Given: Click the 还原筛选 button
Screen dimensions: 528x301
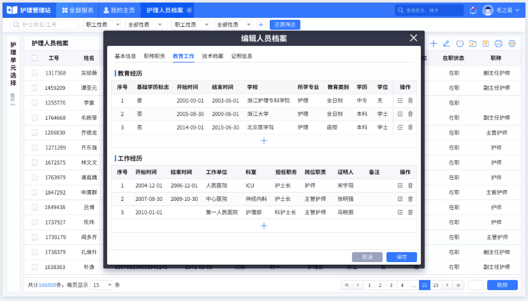Looking at the screenshot, I should click(285, 25).
